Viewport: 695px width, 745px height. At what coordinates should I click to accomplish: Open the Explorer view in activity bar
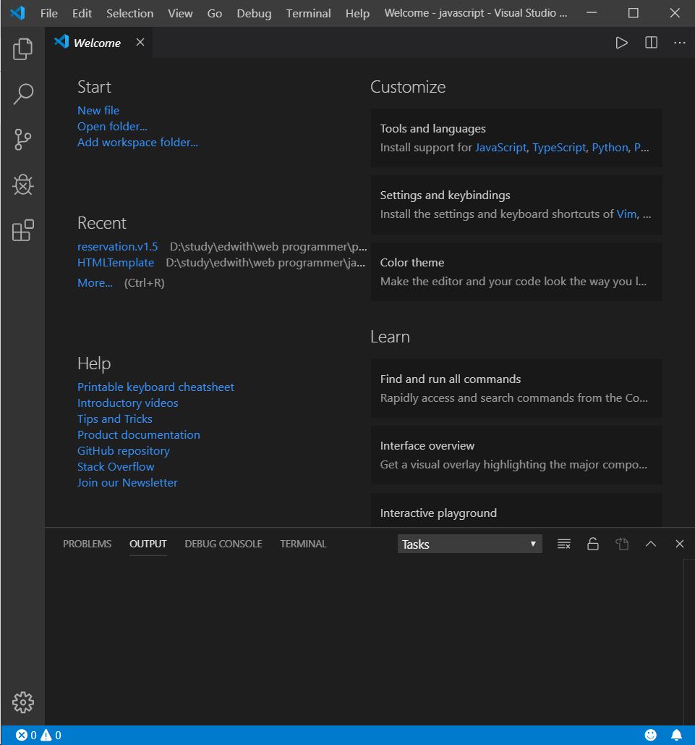(22, 49)
